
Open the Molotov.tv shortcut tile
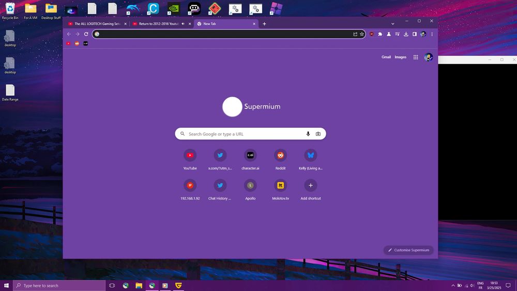pos(280,189)
